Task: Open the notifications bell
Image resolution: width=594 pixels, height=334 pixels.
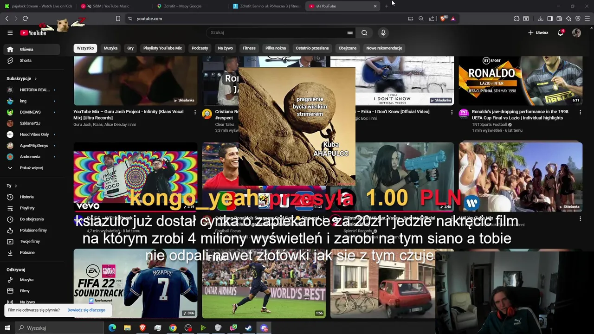Action: coord(561,32)
